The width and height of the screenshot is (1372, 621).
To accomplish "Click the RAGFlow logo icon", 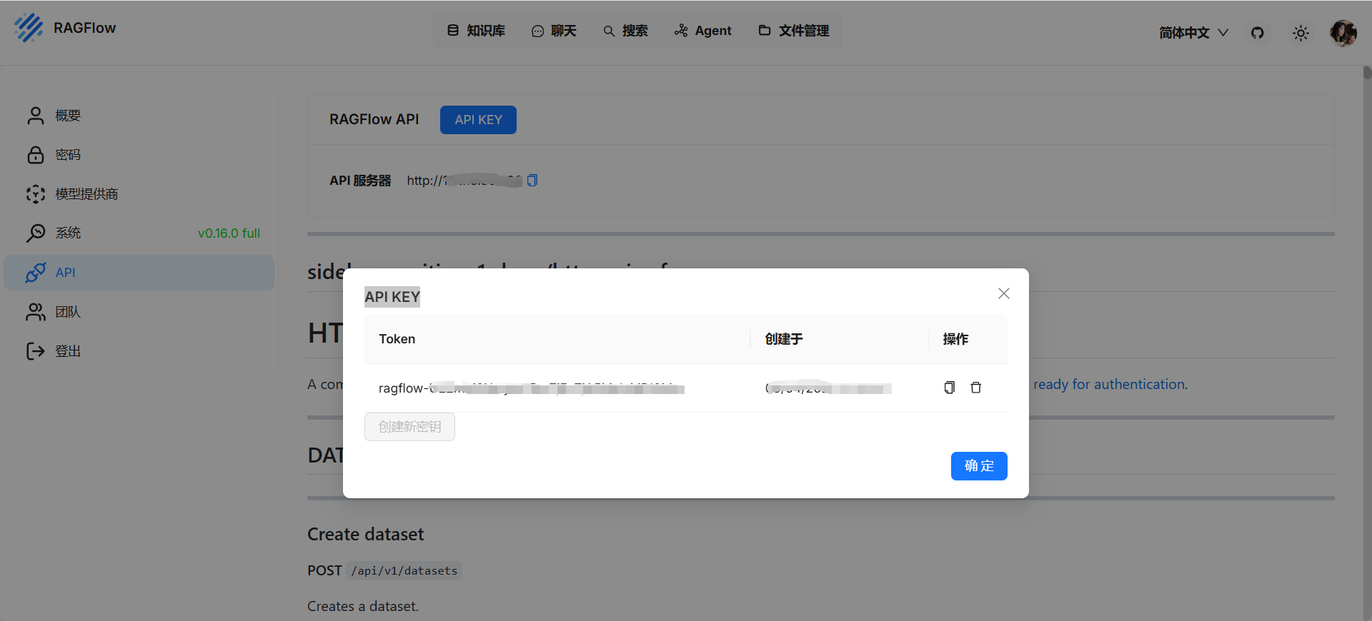I will coord(29,28).
